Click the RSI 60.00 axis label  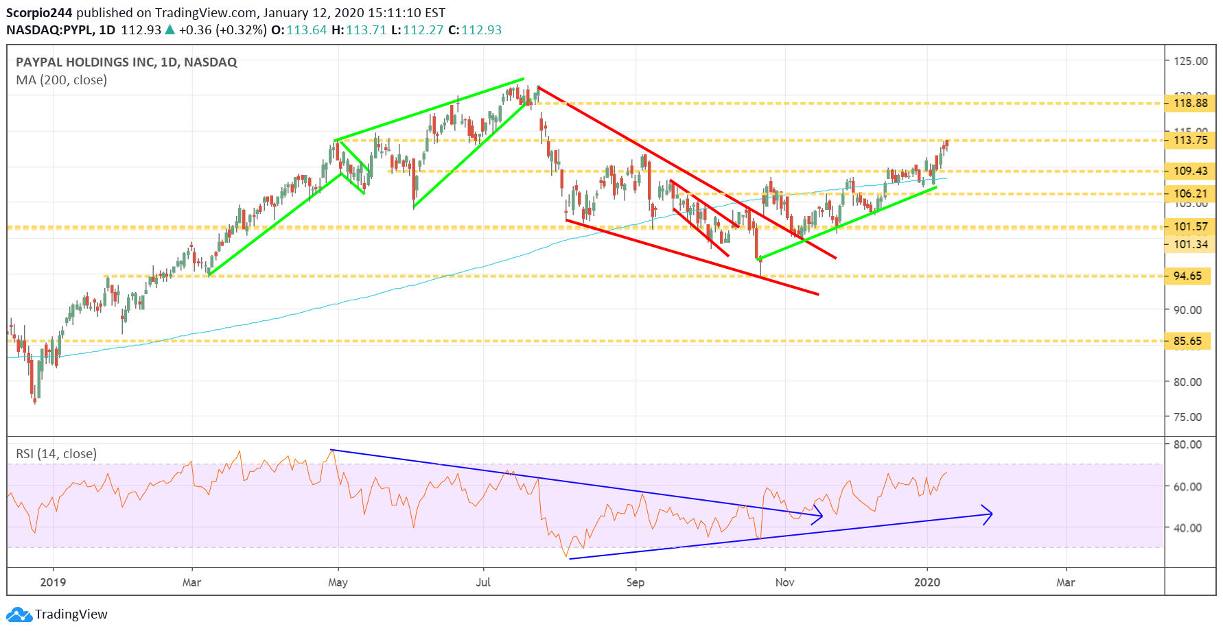pyautogui.click(x=1188, y=487)
